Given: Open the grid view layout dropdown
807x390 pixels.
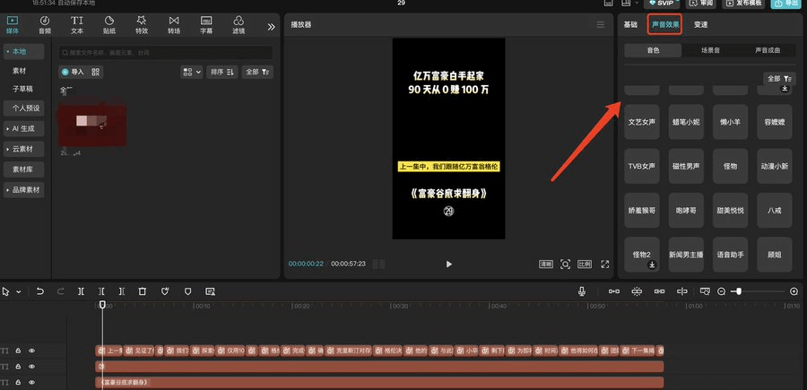Looking at the screenshot, I should pyautogui.click(x=191, y=72).
